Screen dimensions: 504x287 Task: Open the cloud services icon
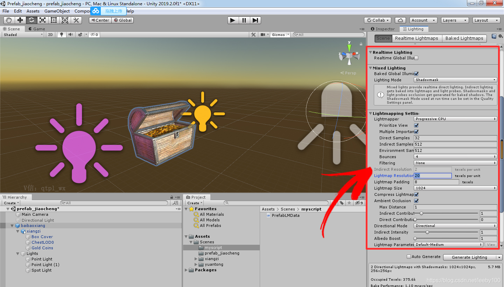(x=400, y=20)
